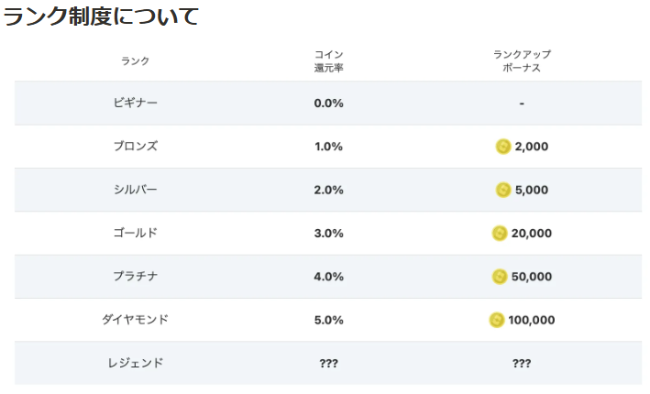Click the coin icon beside 100,000 bonus

coord(497,321)
